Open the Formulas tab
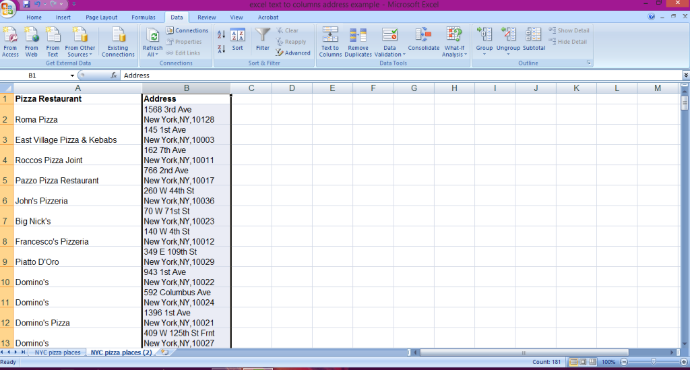This screenshot has height=370, width=690. coord(144,17)
